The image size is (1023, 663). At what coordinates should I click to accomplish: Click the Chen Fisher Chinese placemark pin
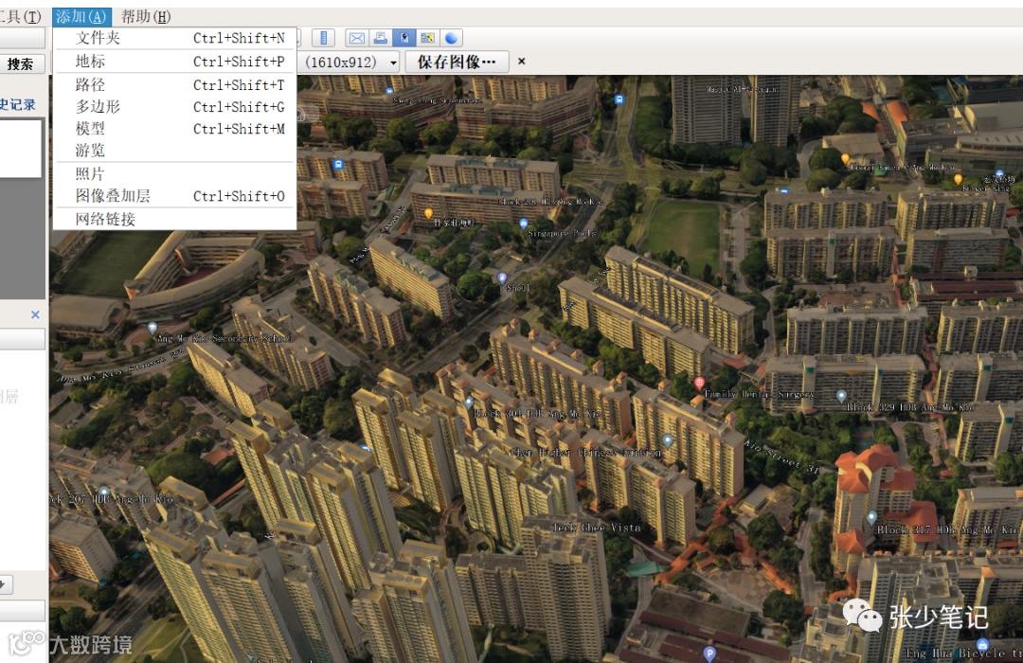(667, 439)
